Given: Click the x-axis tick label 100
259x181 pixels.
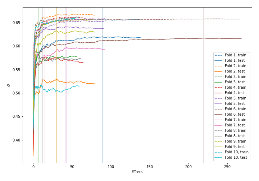Looking at the screenshot, I should 111,167.
